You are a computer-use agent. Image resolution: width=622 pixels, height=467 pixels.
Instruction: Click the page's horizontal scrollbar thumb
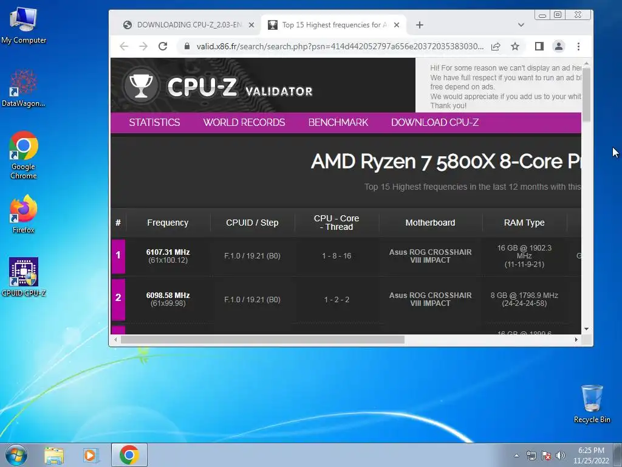coord(262,339)
